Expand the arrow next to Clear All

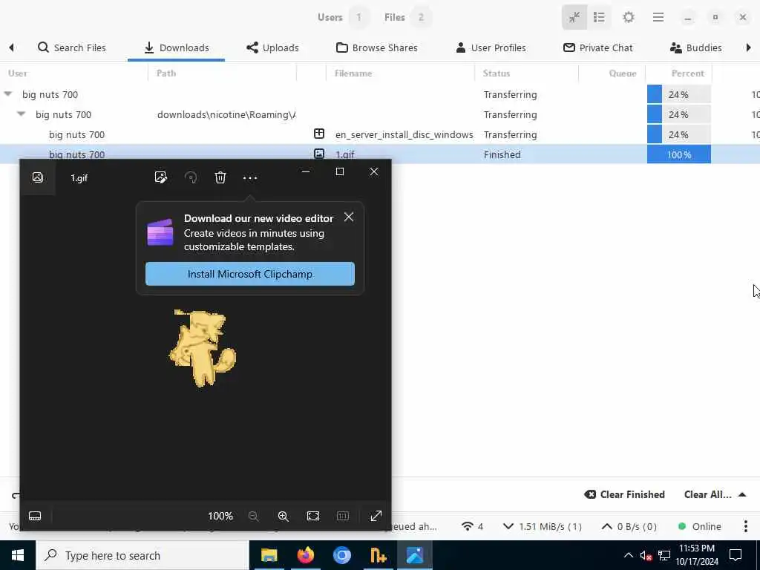[741, 494]
